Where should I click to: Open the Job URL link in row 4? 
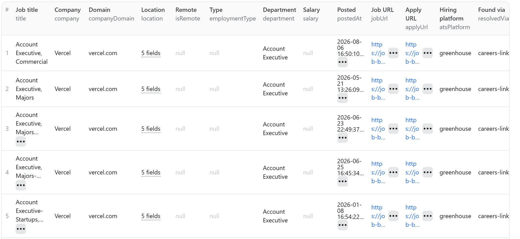click(x=378, y=172)
